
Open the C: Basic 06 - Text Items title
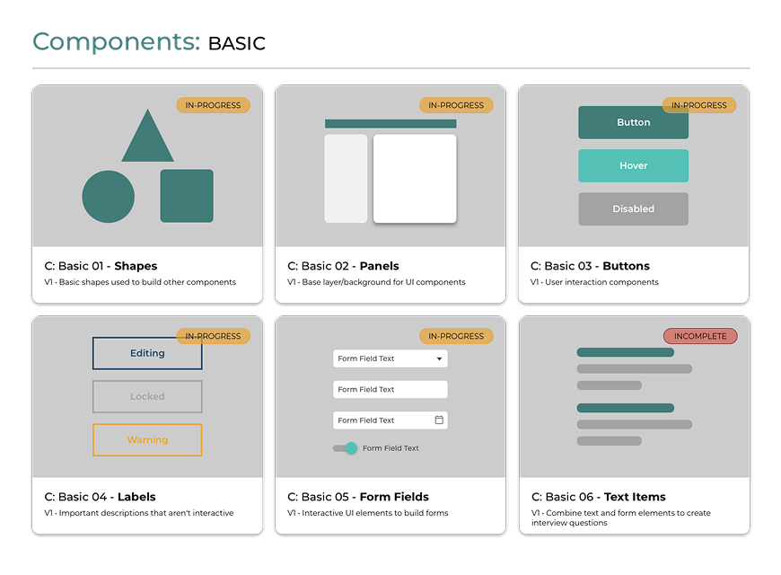tap(598, 497)
